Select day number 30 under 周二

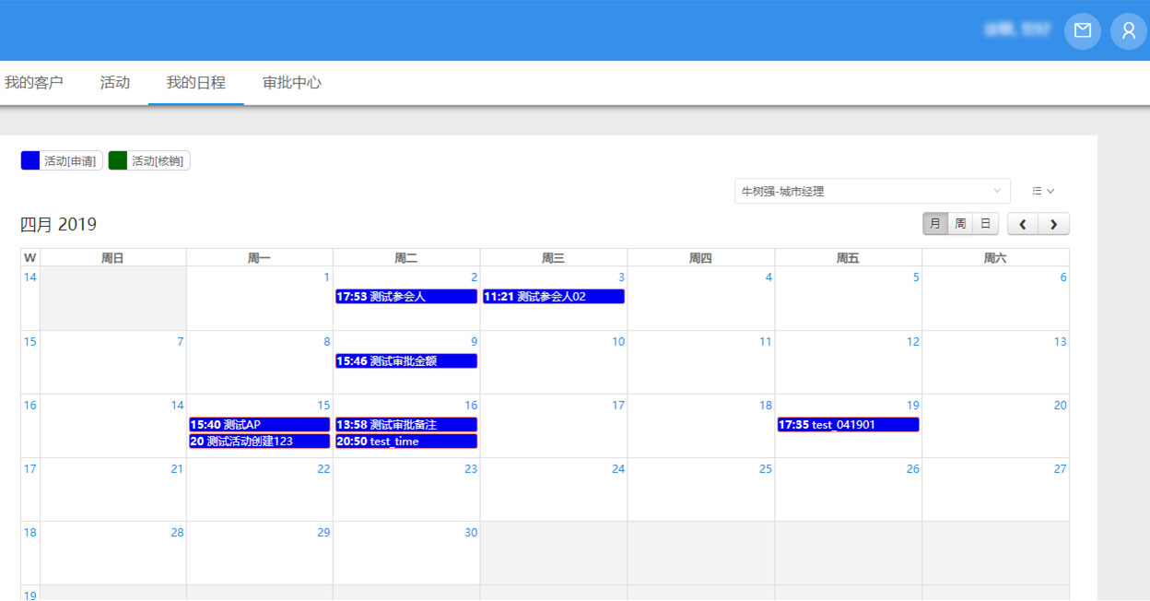tap(471, 533)
